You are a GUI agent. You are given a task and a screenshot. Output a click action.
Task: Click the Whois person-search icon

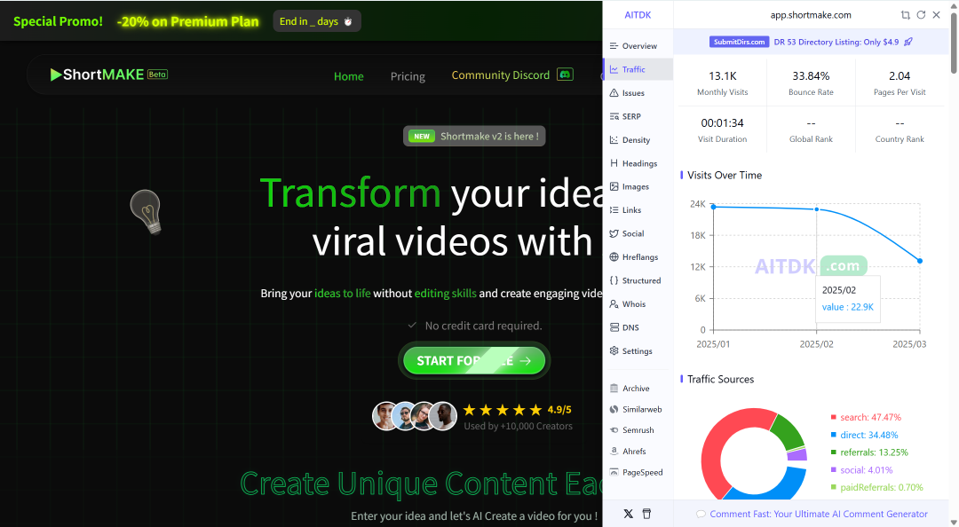[614, 303]
